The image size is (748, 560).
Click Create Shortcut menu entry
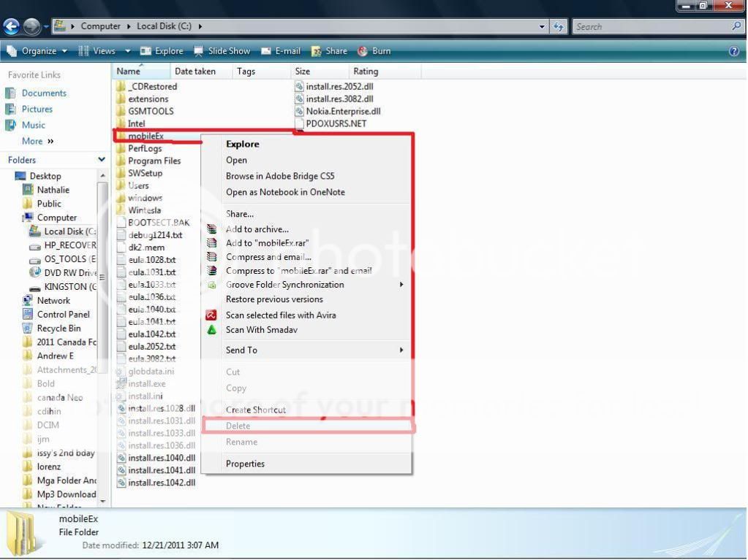pos(256,410)
